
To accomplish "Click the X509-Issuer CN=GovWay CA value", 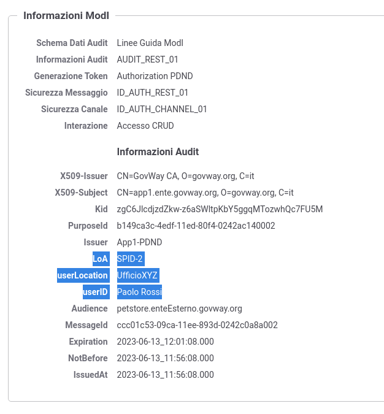I will [x=185, y=176].
